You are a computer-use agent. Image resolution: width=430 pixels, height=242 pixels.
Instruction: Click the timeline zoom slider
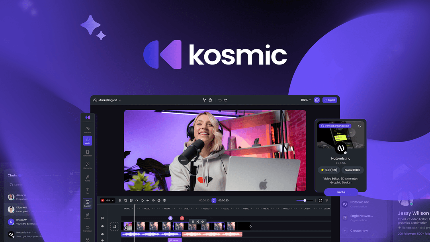305,200
